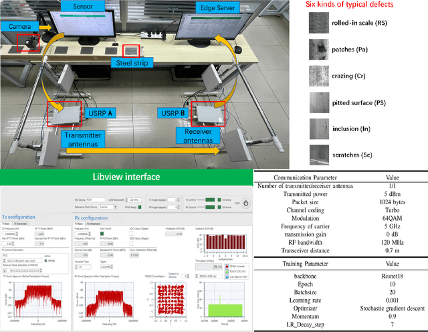Click the 'Resnet18' backbone table value
This screenshot has height=332, width=428.
[x=393, y=276]
